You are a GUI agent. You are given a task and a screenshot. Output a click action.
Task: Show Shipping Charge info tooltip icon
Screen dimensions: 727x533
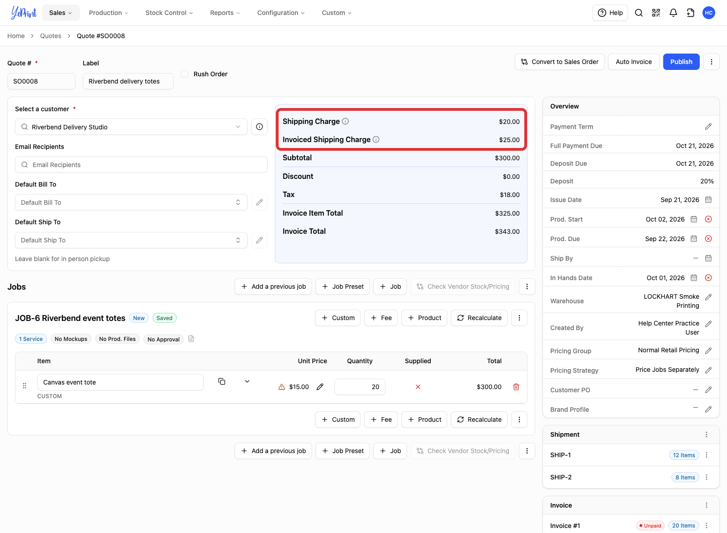pos(345,121)
